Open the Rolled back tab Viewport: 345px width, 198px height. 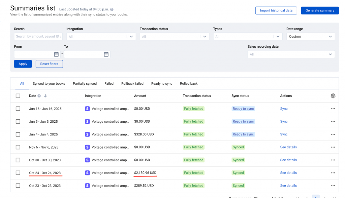coord(189,84)
